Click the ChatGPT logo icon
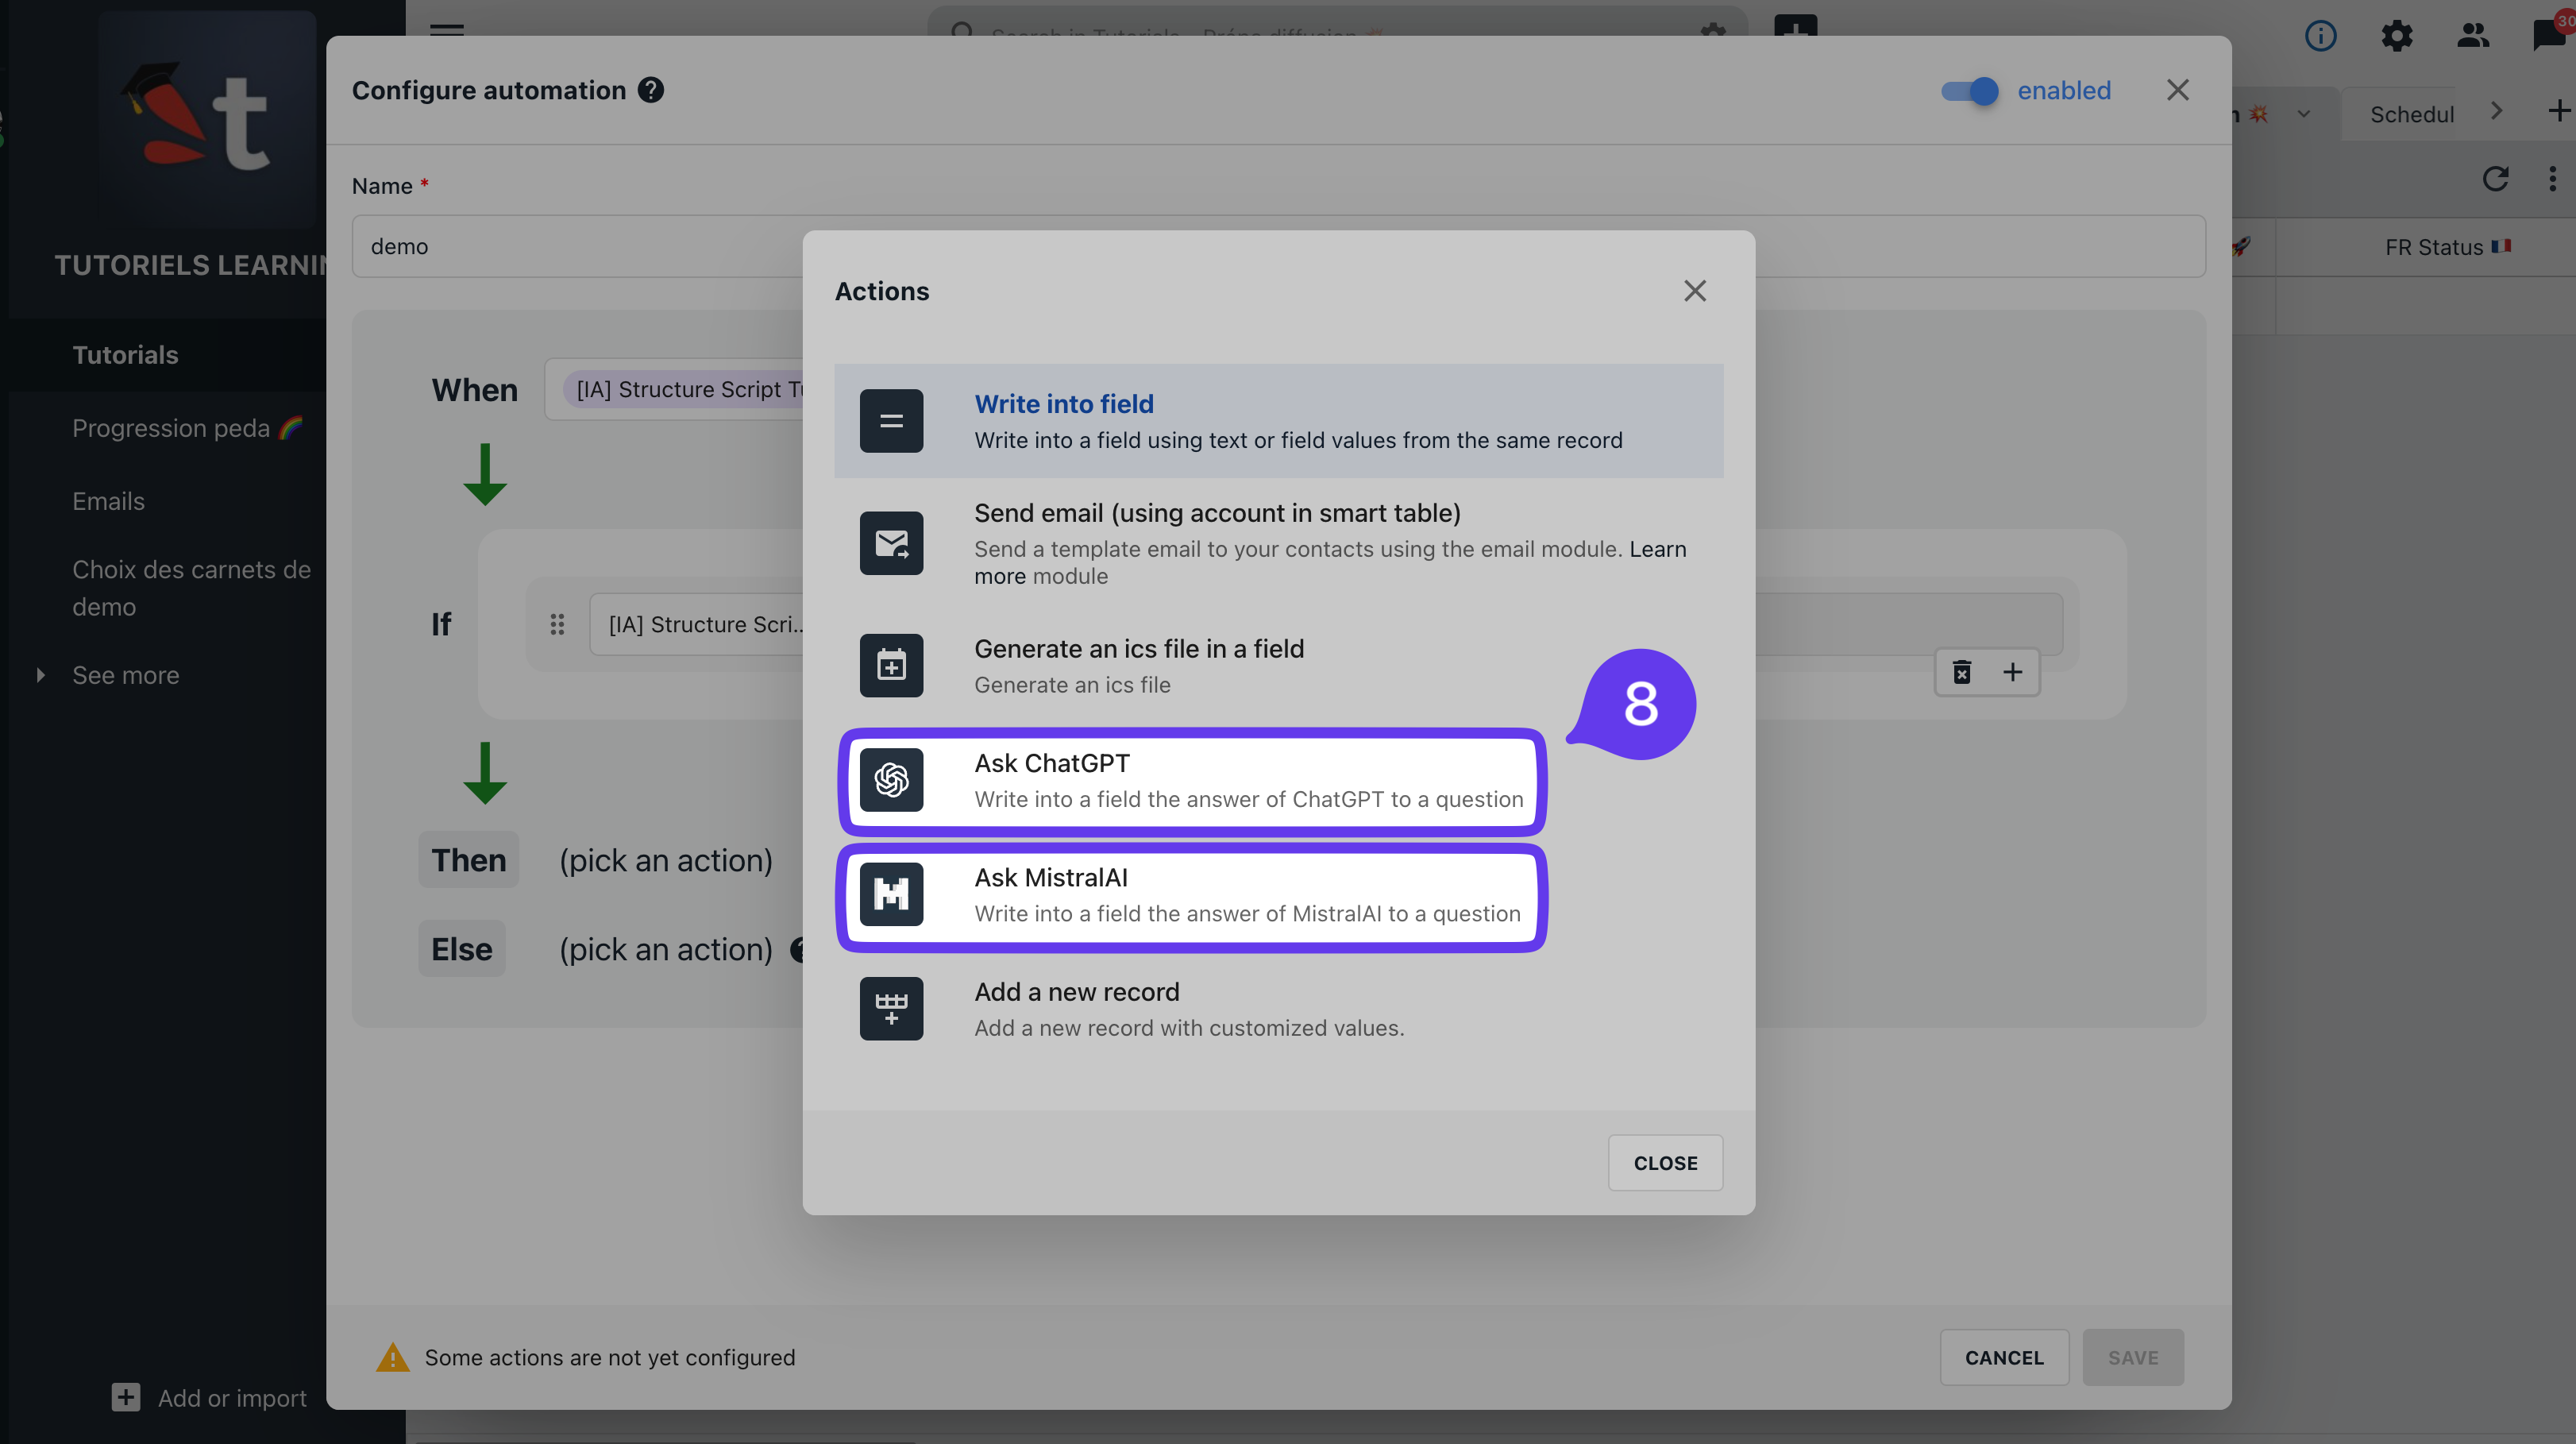Viewport: 2576px width, 1444px height. (891, 780)
